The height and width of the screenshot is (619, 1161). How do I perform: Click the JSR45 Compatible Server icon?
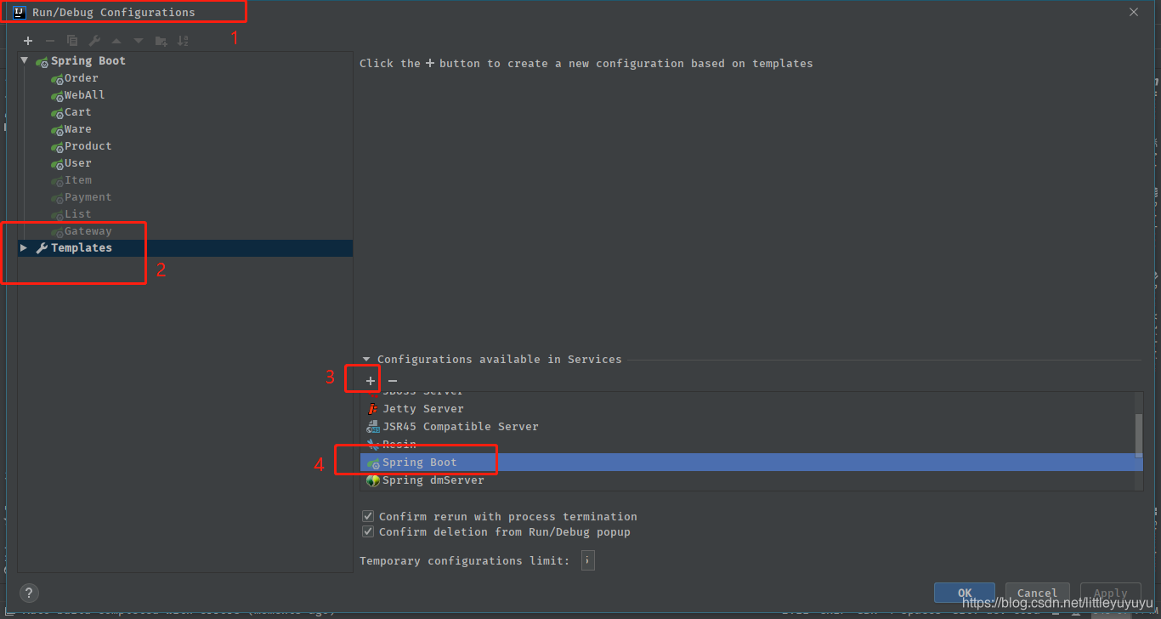[372, 427]
